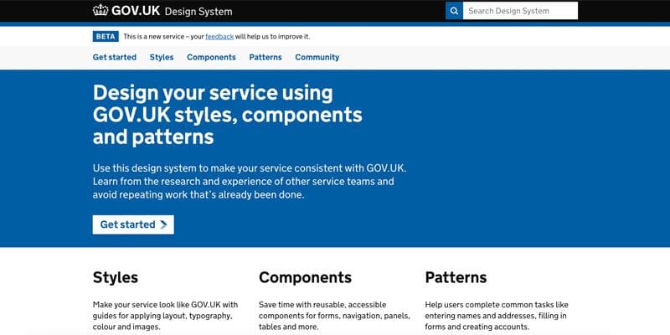
Task: Click the Design System header link
Action: coord(198,12)
